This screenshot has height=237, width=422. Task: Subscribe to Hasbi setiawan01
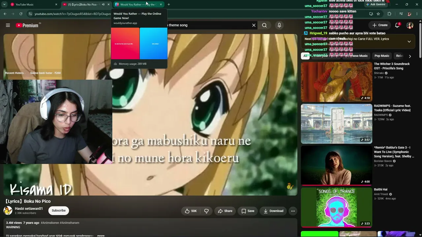[59, 211]
